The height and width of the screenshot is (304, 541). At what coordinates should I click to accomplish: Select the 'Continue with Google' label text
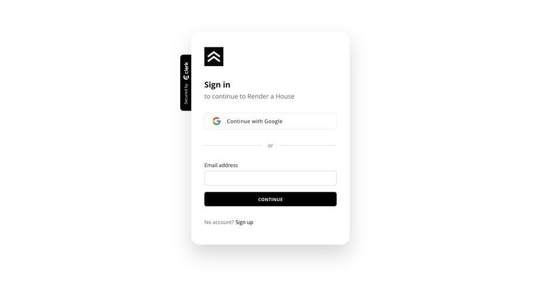click(254, 121)
